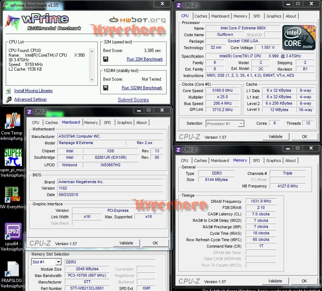Click the Intel Core i7 inside logo
Image resolution: width=322 pixels, height=291 pixels.
pos(299,38)
